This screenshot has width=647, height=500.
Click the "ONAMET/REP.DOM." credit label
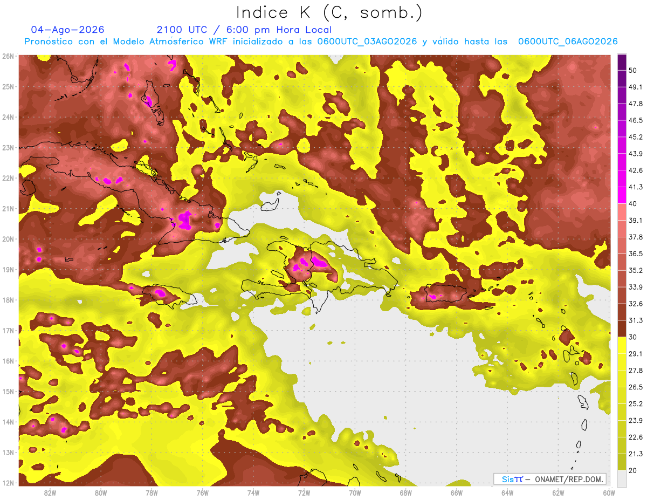[569, 479]
